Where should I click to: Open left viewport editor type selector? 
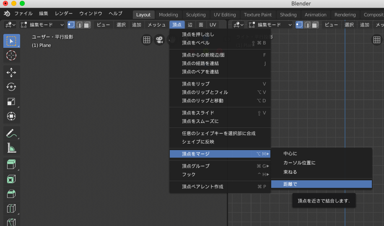(x=10, y=25)
